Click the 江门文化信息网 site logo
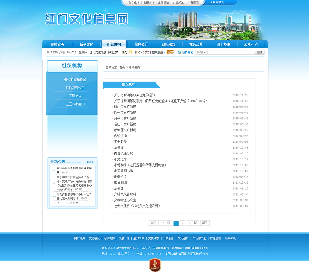Viewport: 309px width, 275px height. (x=87, y=19)
